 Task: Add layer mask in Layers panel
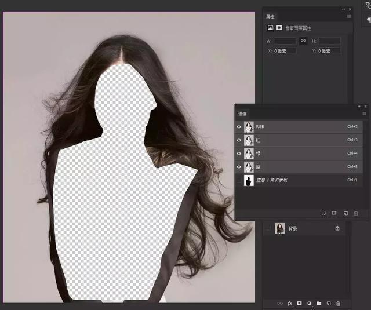[x=300, y=303]
